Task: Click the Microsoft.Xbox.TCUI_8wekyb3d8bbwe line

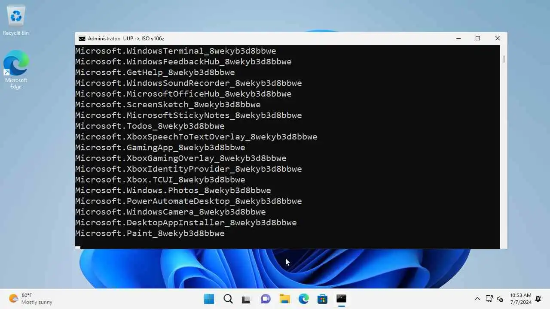Action: pyautogui.click(x=160, y=180)
